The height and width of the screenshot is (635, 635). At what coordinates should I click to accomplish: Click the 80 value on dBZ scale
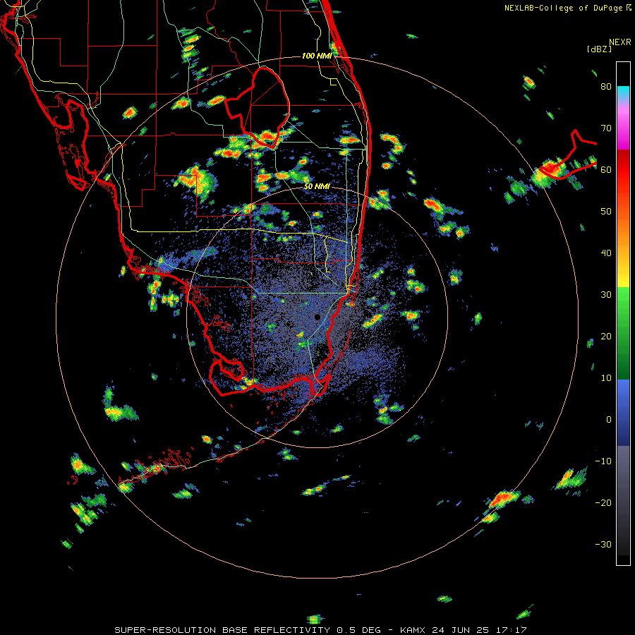click(x=606, y=87)
